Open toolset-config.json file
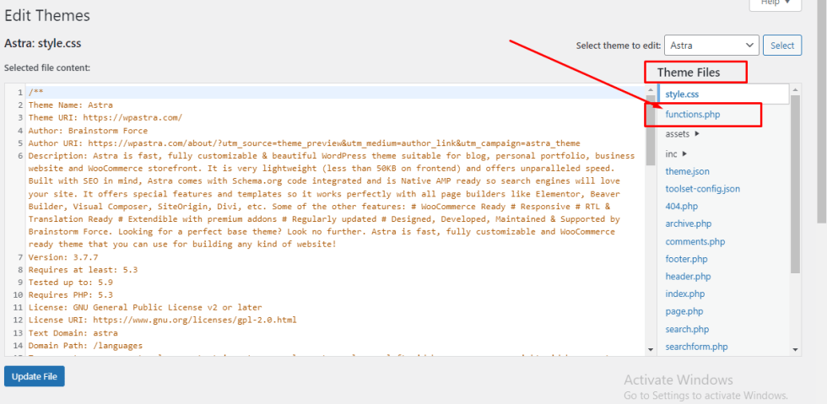 702,189
